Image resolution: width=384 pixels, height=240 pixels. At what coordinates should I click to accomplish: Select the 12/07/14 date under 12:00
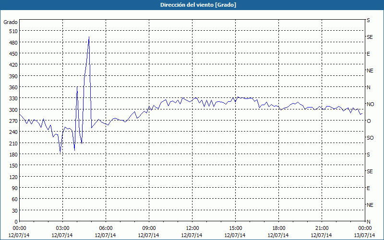click(192, 235)
